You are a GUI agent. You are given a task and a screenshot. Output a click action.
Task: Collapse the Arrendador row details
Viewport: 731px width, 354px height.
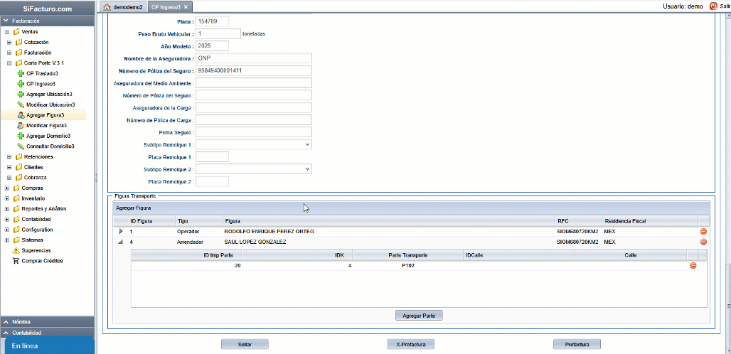tap(121, 242)
